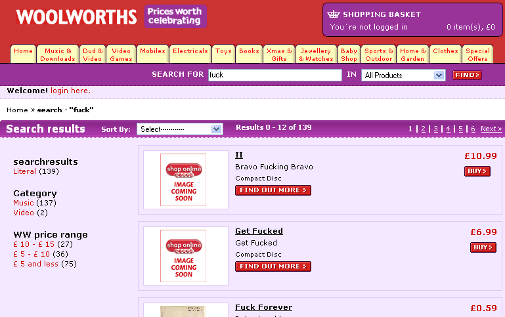Filter results by Music category

[23, 203]
